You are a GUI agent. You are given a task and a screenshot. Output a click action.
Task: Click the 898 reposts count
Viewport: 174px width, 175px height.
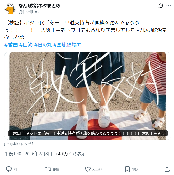[56, 169]
